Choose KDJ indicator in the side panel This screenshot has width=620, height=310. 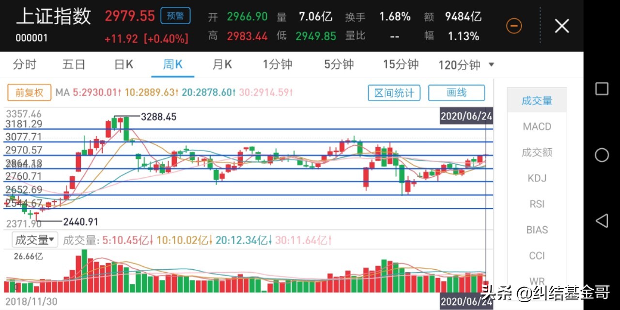(x=537, y=178)
